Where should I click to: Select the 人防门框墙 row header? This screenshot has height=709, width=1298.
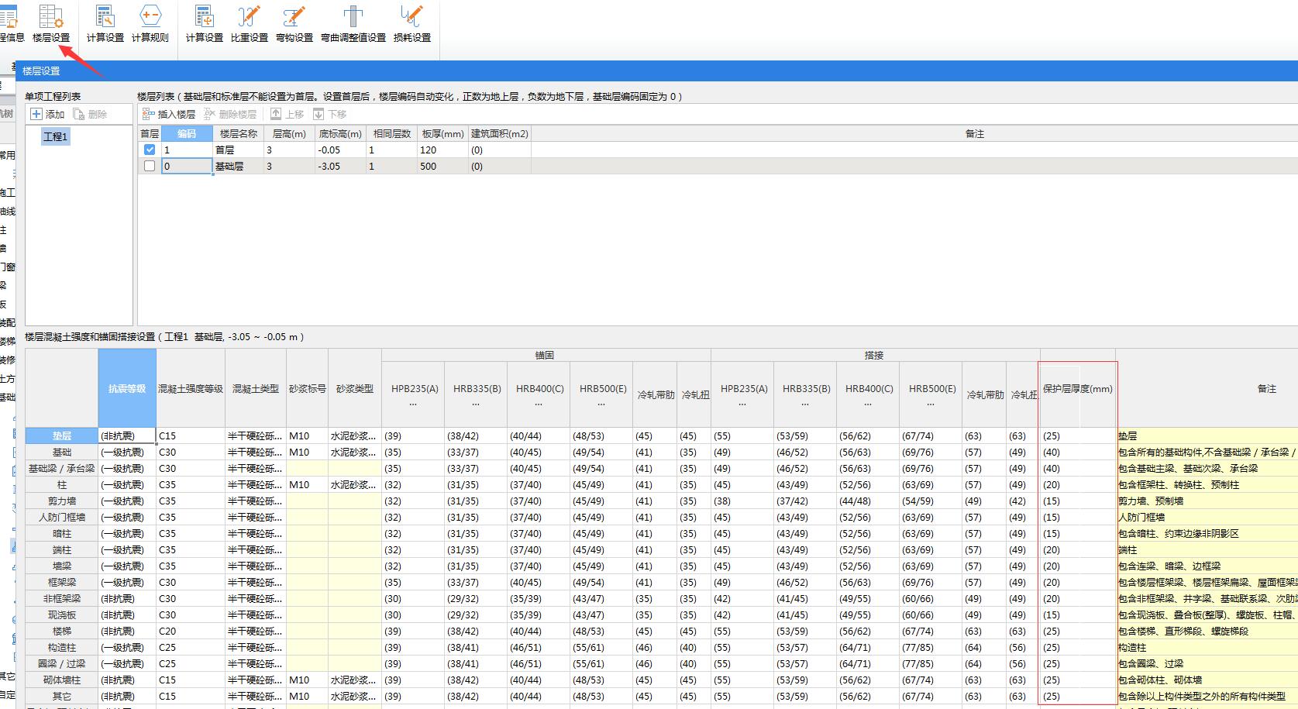tap(62, 517)
